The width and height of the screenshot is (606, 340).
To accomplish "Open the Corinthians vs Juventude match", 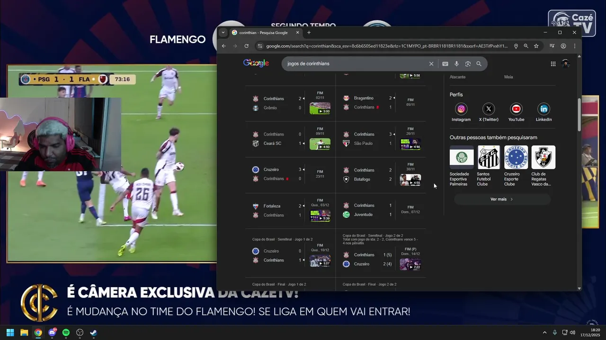I will click(382, 210).
